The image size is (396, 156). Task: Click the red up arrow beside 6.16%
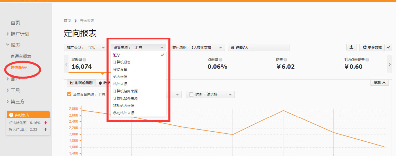click(46, 123)
